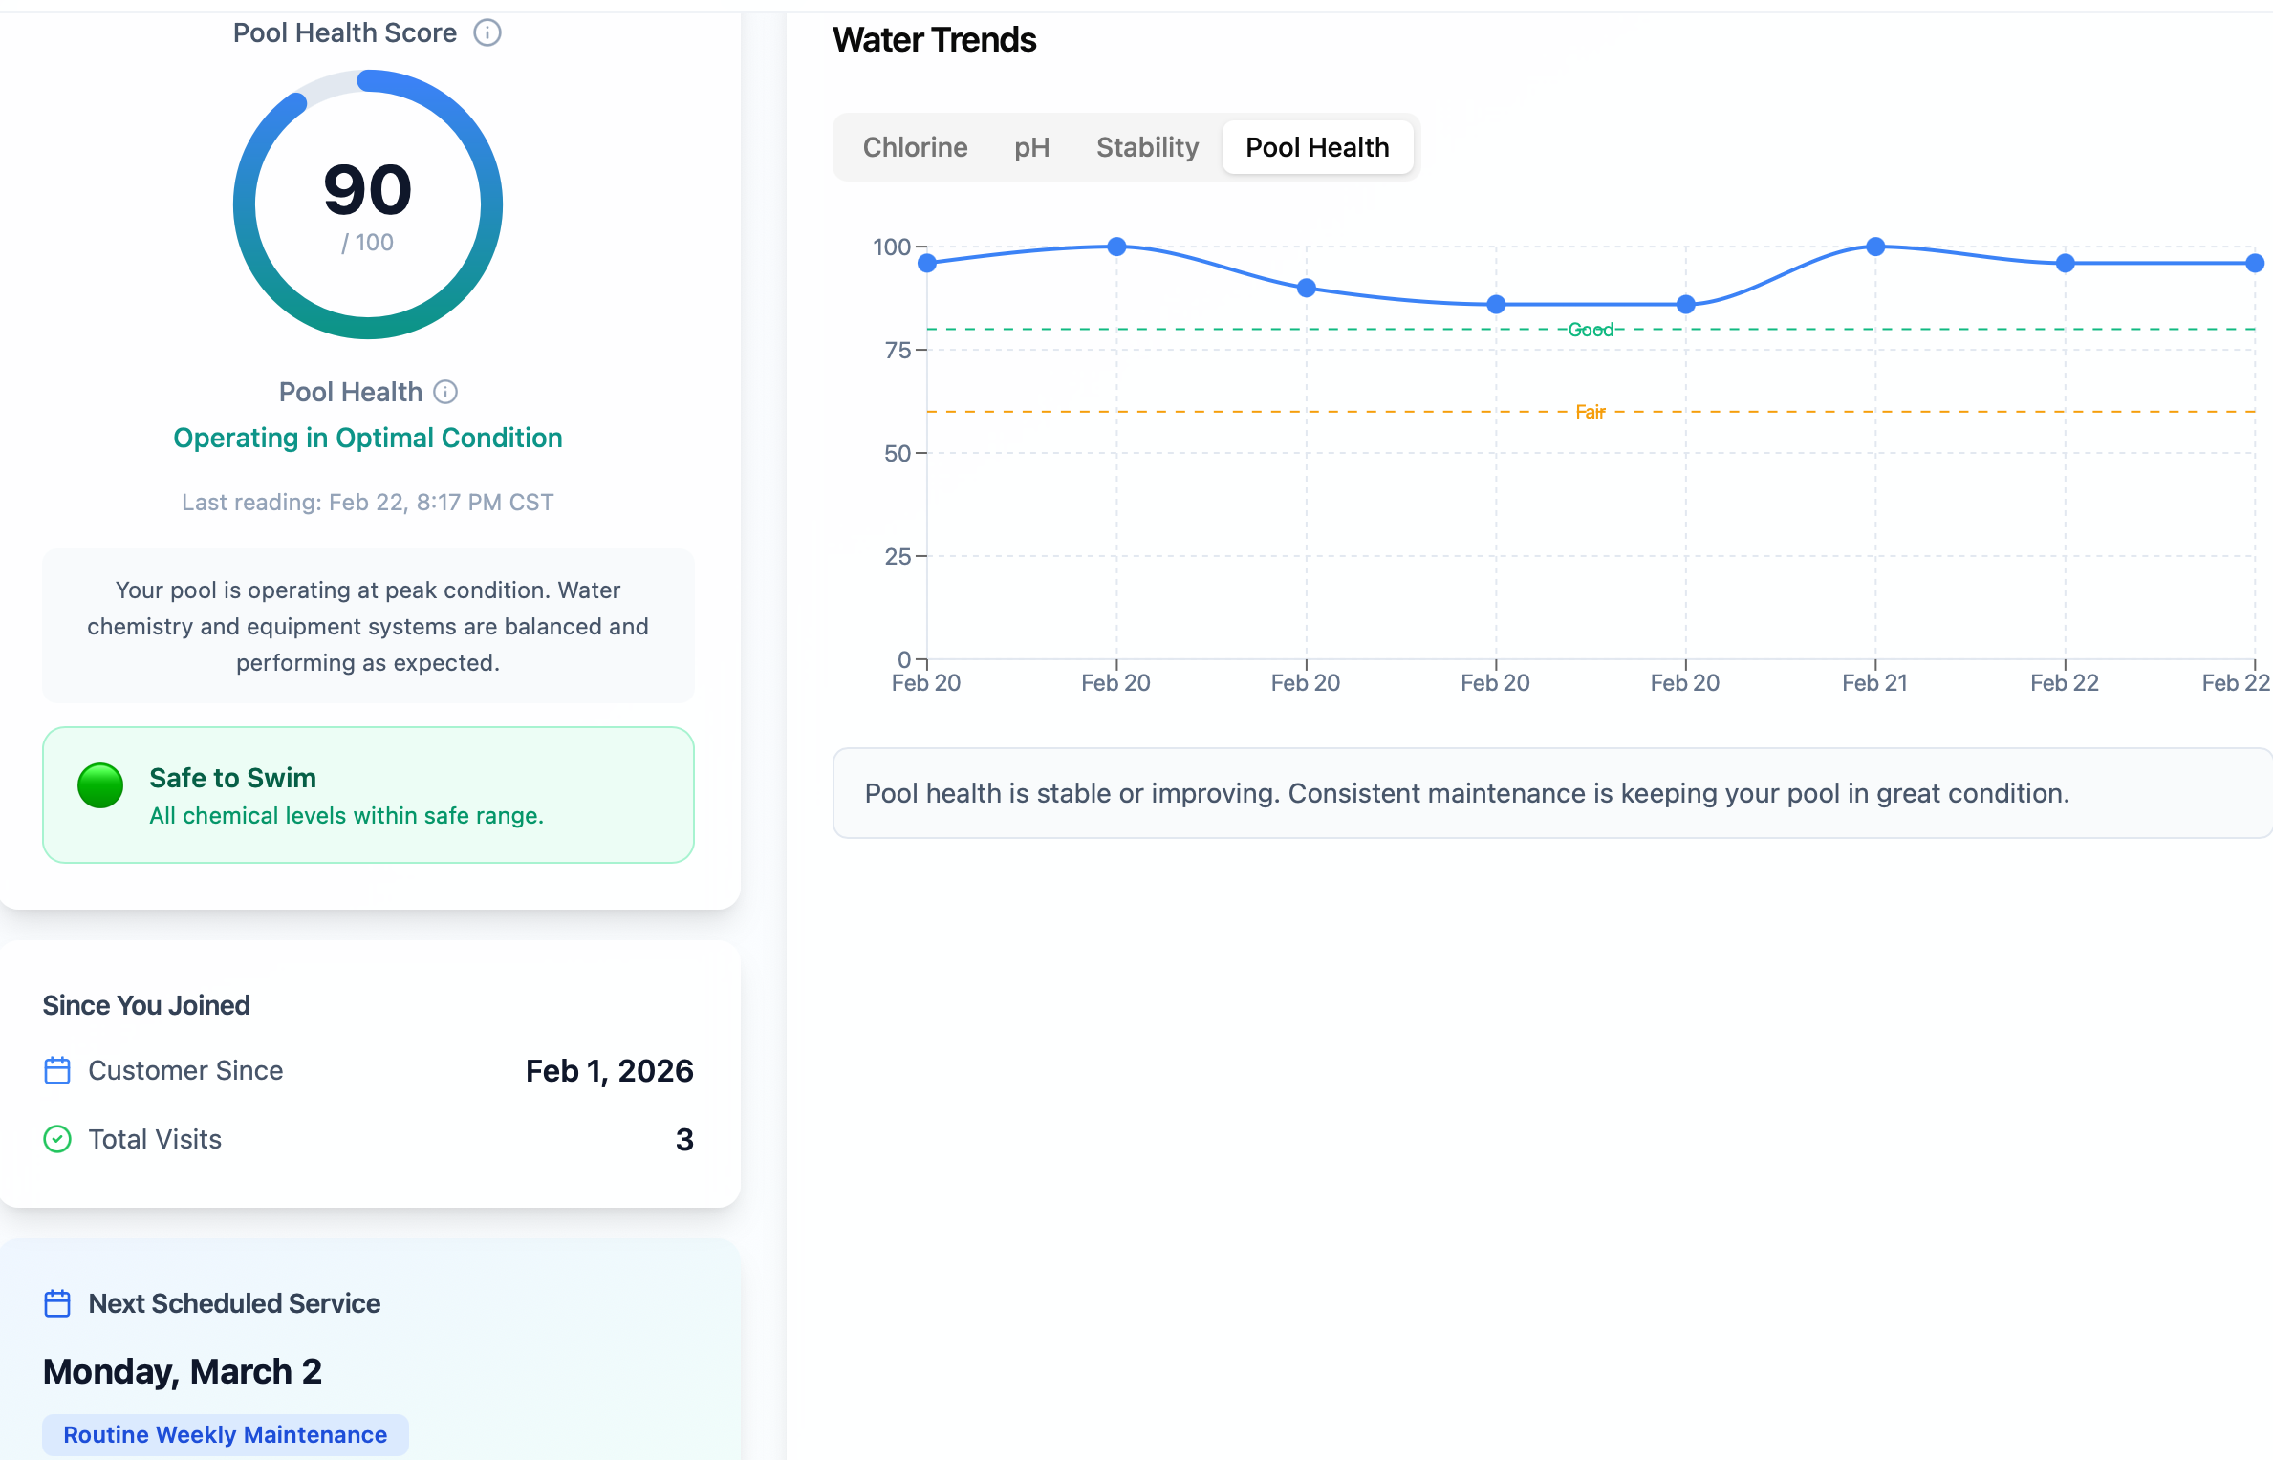This screenshot has height=1460, width=2273.
Task: Click the info icon beside Pool Health Score
Action: [487, 32]
